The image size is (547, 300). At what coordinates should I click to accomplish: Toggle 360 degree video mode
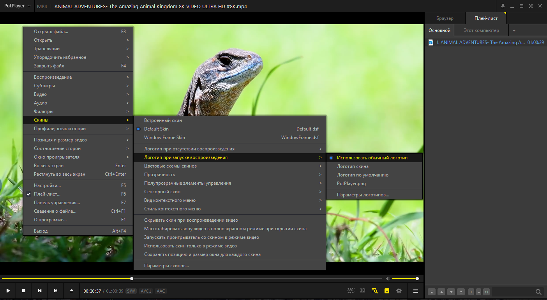pyautogui.click(x=351, y=291)
